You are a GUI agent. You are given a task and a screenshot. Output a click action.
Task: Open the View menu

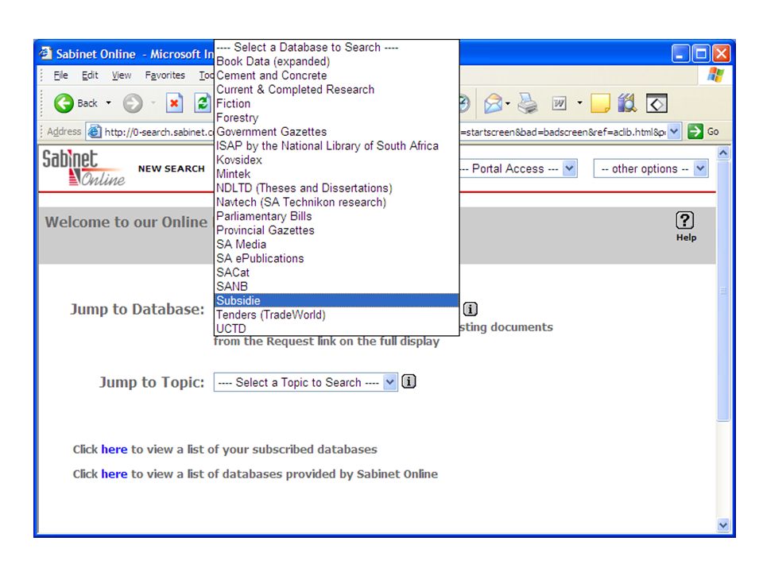click(x=121, y=75)
